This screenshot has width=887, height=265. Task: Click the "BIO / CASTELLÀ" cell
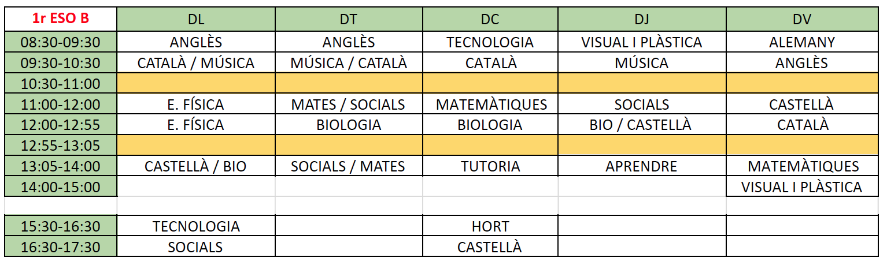pyautogui.click(x=641, y=125)
